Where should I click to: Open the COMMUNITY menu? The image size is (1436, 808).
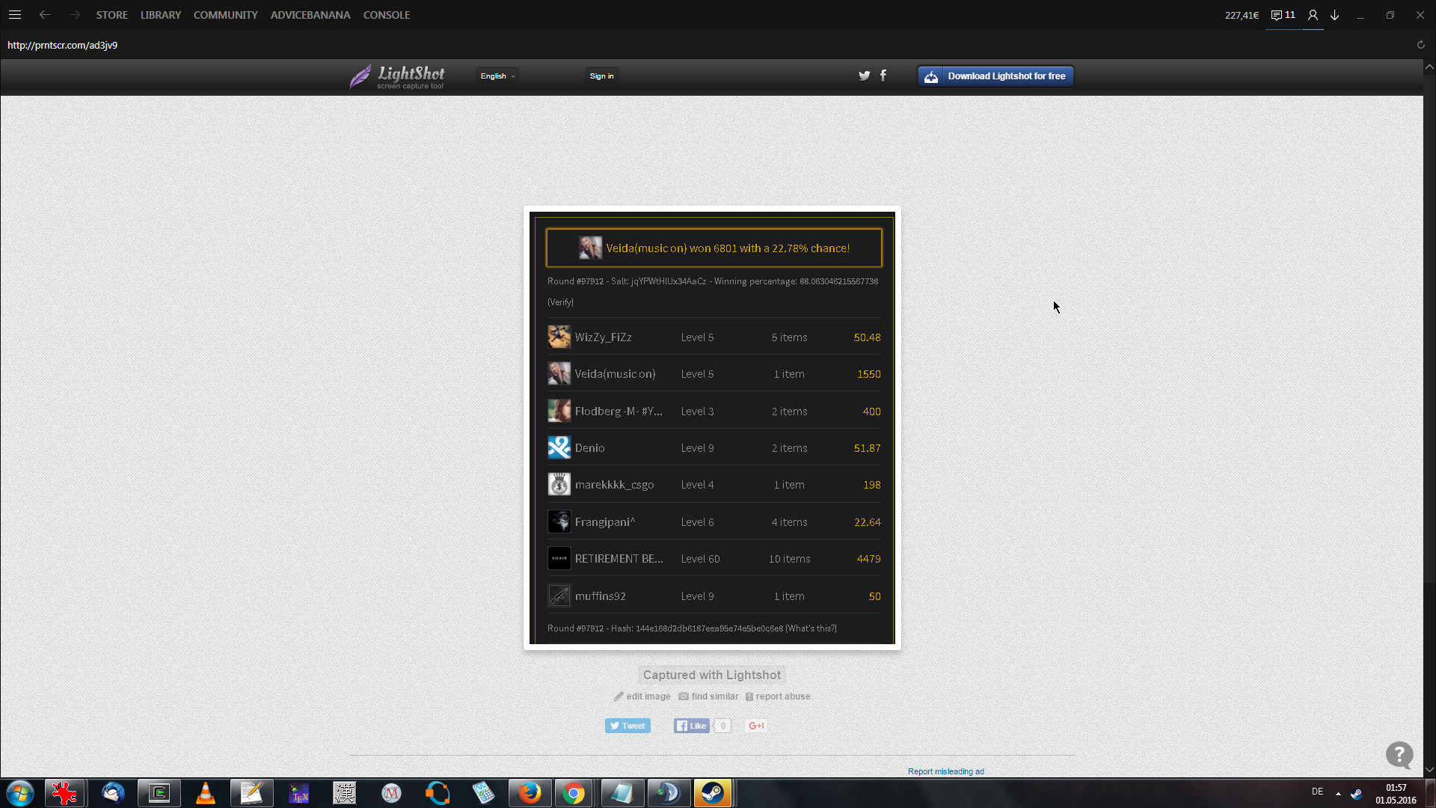point(225,15)
